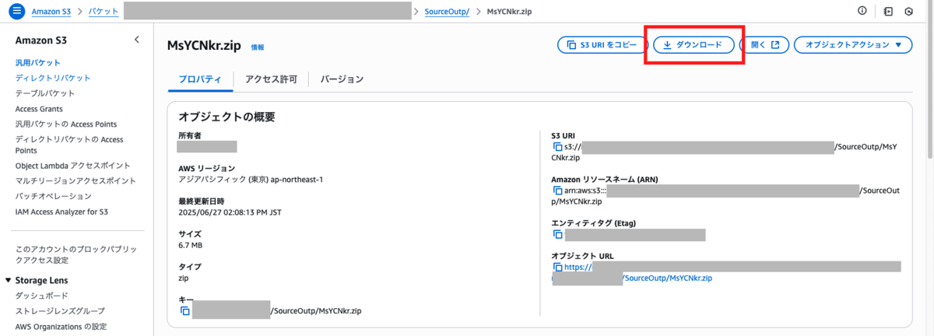Collapse the Amazon S3 sidebar chevron
This screenshot has height=336, width=934.
tap(136, 39)
